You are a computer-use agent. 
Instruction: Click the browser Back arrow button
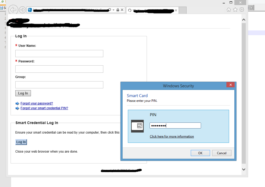(x=13, y=10)
